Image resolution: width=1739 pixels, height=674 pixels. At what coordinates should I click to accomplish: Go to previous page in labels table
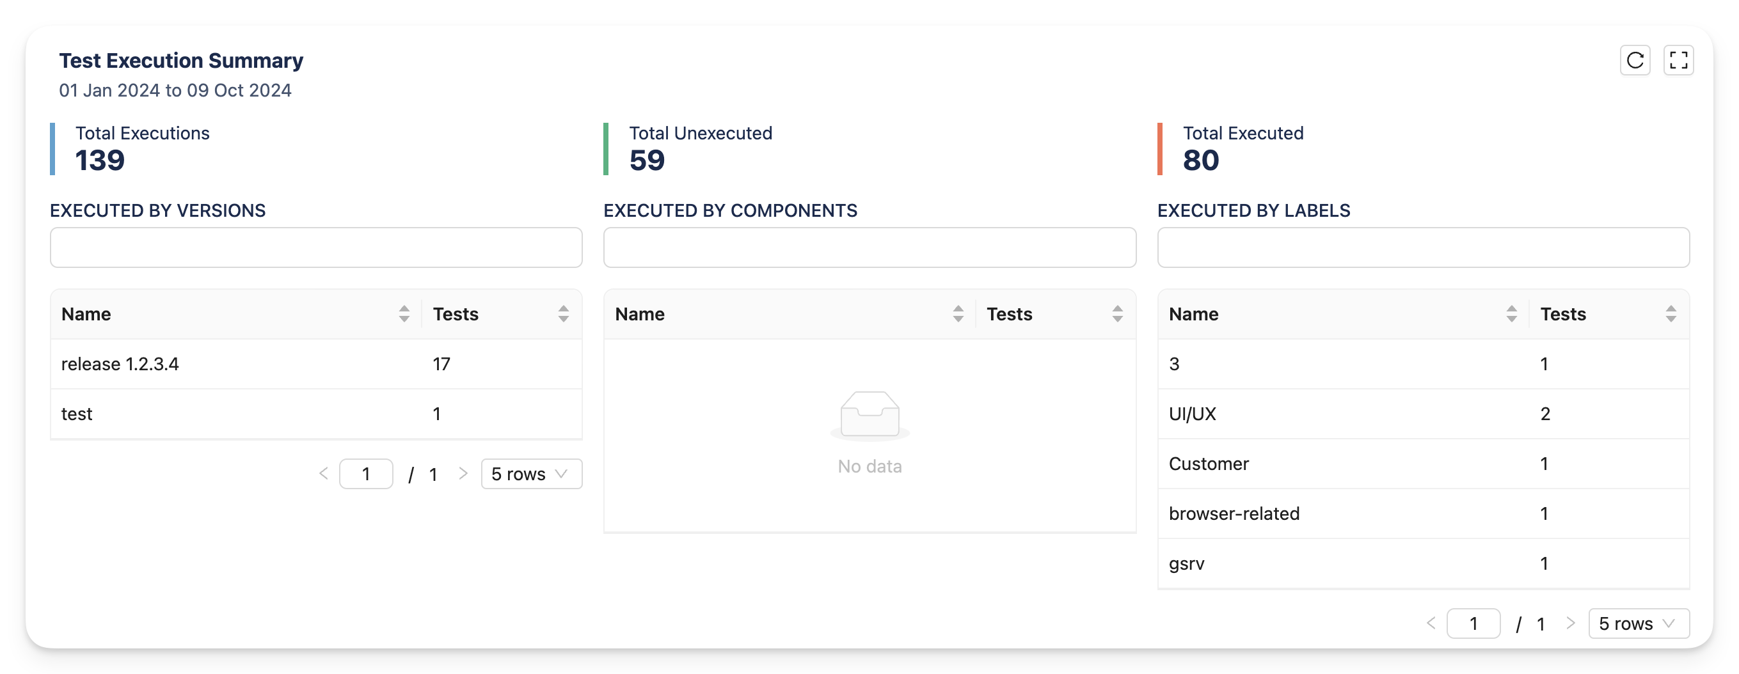[1431, 623]
